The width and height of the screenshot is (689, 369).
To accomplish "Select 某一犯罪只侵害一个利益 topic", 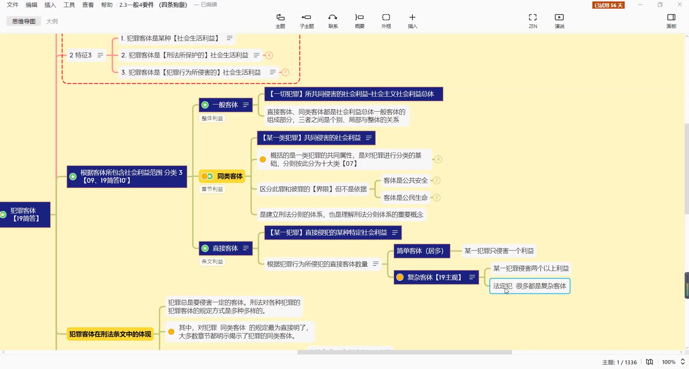I will click(499, 251).
